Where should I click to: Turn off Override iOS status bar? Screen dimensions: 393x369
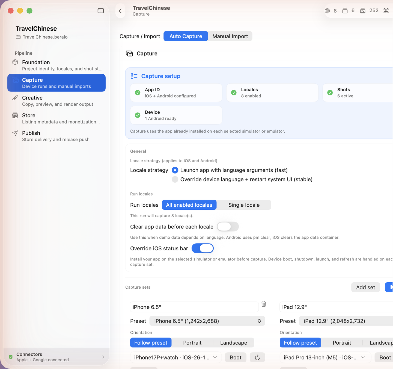click(203, 248)
